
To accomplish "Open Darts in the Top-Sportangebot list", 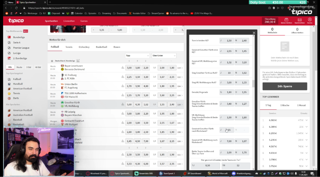I will click(x=16, y=98).
